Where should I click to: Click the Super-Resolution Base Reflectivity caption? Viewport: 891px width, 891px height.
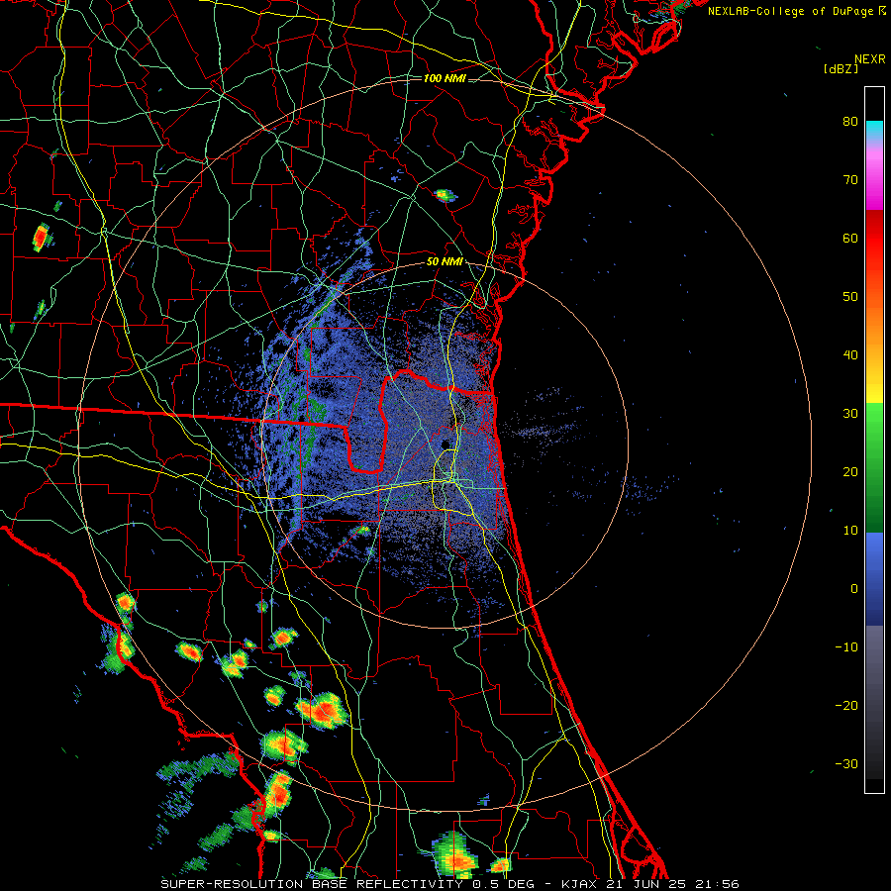click(450, 884)
